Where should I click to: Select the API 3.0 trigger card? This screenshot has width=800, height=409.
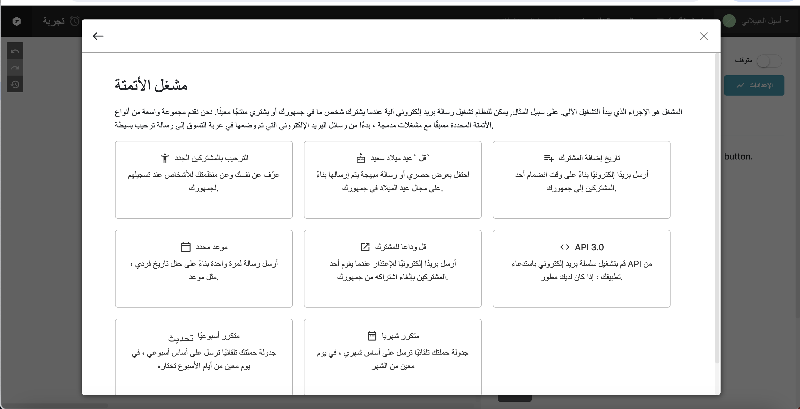581,268
